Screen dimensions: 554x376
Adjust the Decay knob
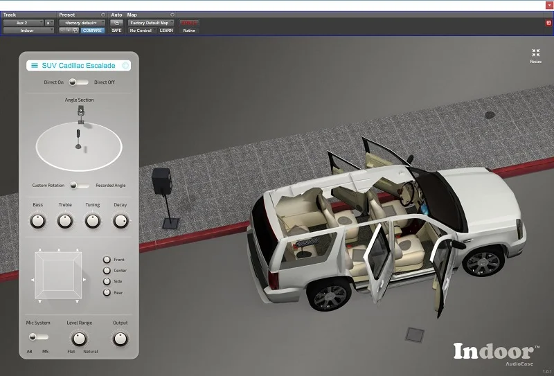point(120,221)
